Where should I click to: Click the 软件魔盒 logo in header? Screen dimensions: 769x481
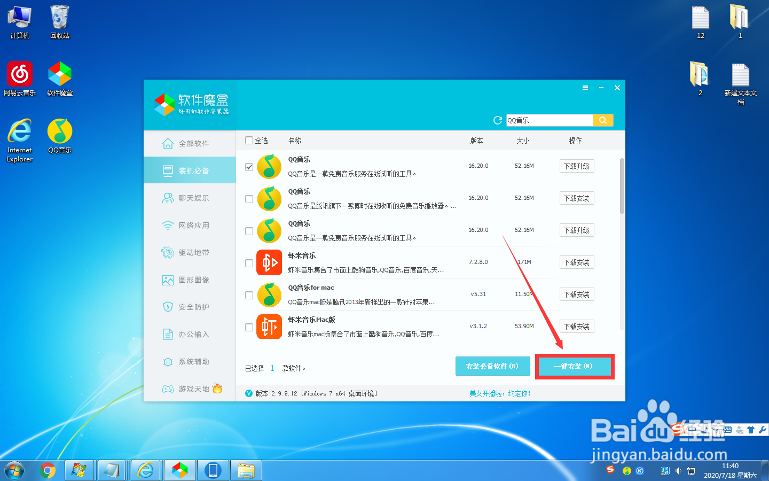pos(191,104)
